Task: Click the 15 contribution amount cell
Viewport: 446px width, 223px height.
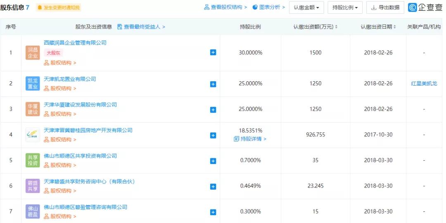Action: point(316,211)
